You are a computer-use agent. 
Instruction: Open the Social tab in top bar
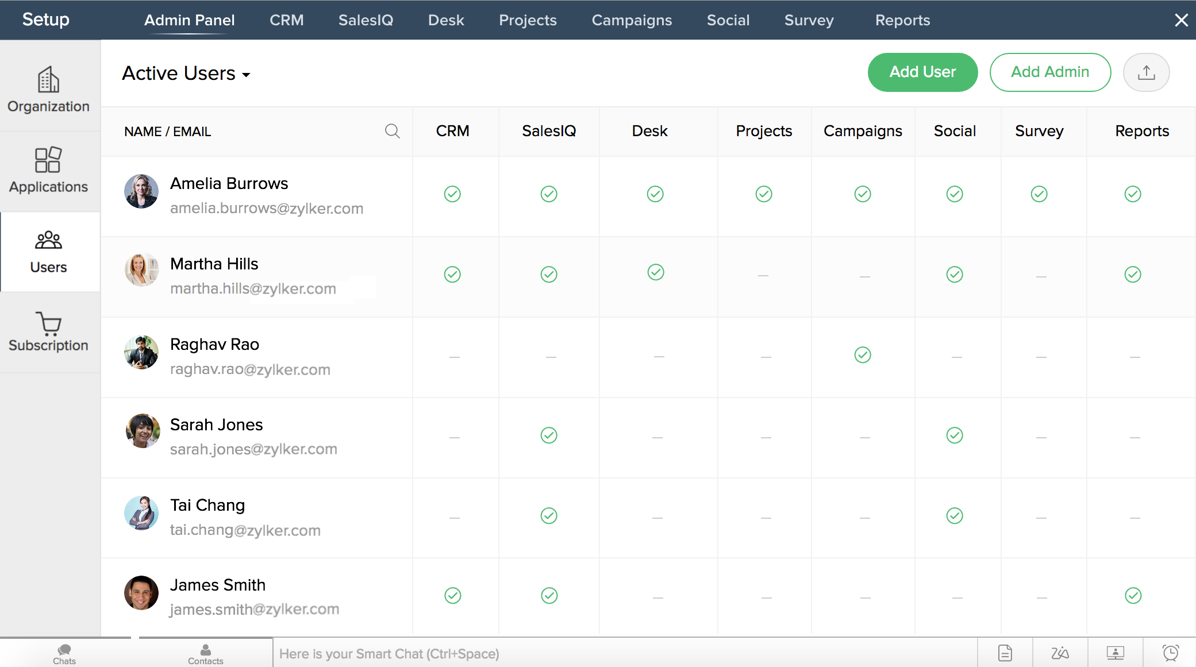coord(728,20)
